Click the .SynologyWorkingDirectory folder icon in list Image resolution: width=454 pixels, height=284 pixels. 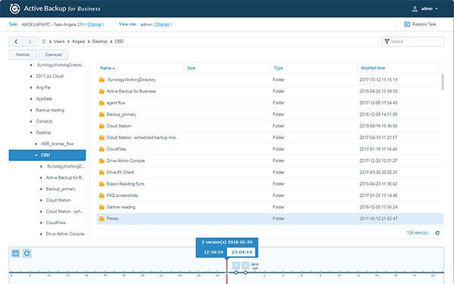101,80
